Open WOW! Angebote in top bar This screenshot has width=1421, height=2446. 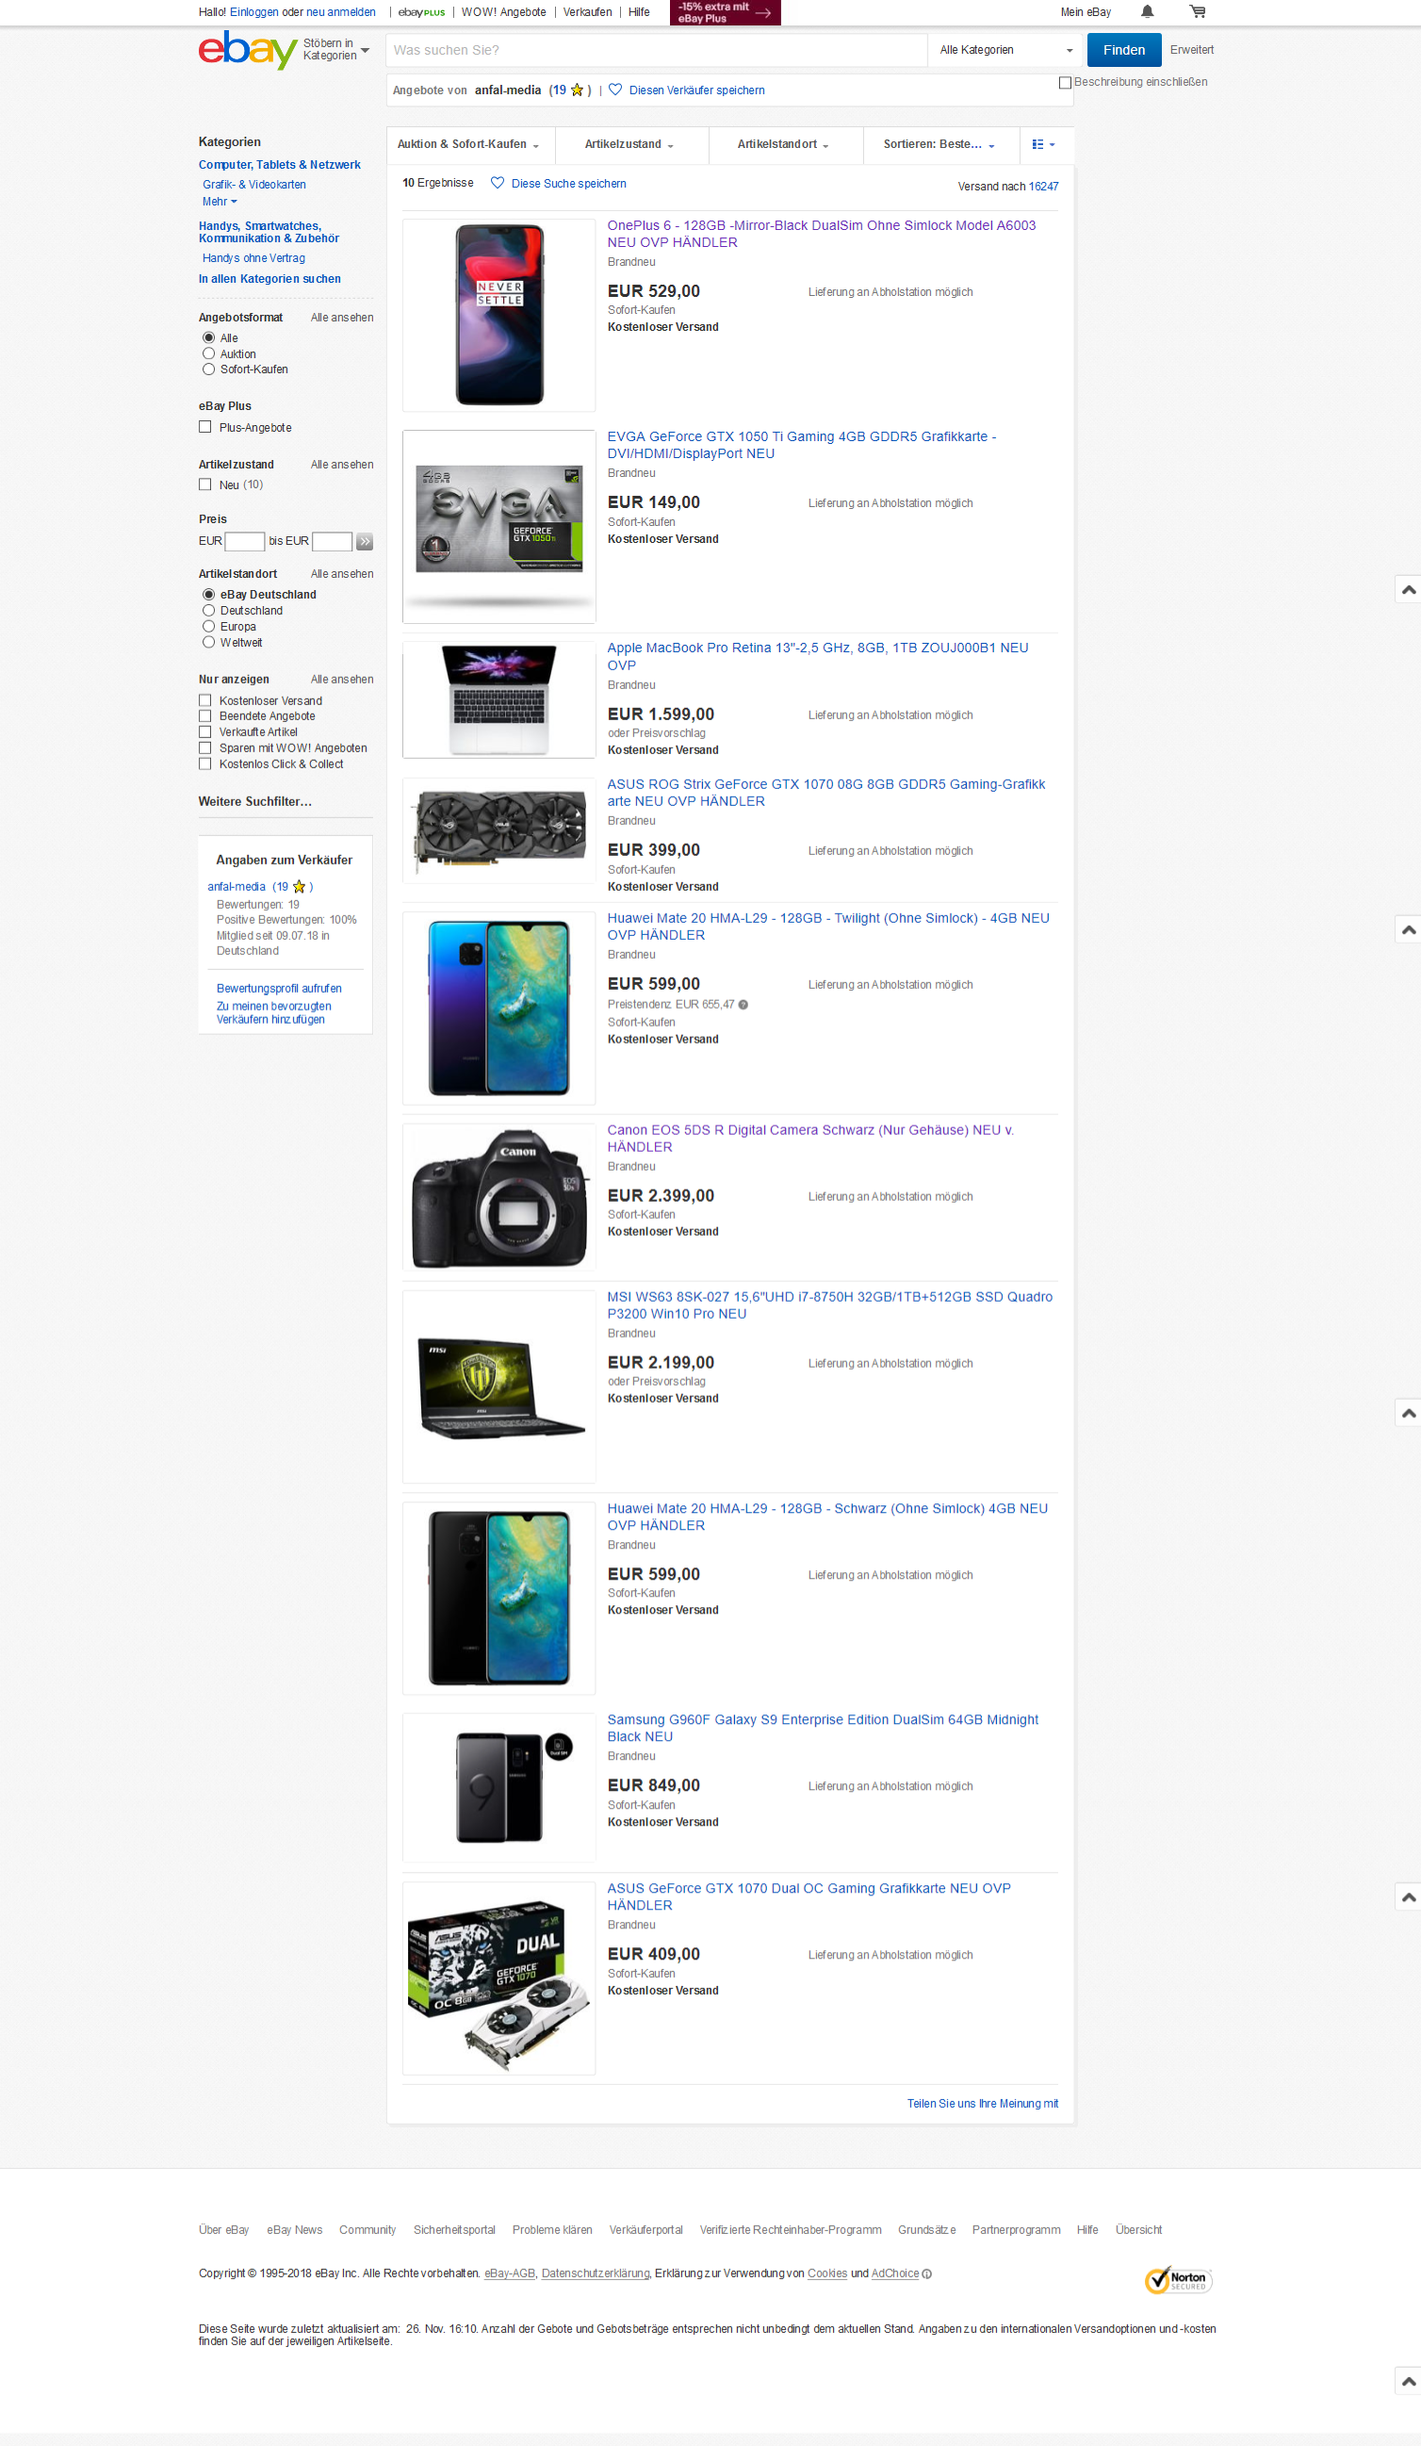[x=504, y=12]
